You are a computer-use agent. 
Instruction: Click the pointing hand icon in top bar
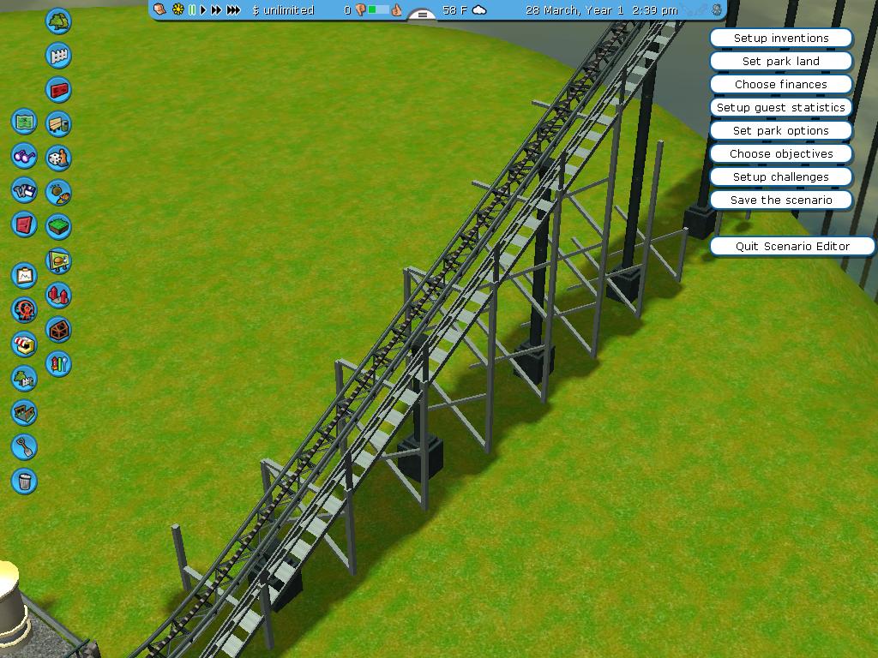click(x=159, y=9)
